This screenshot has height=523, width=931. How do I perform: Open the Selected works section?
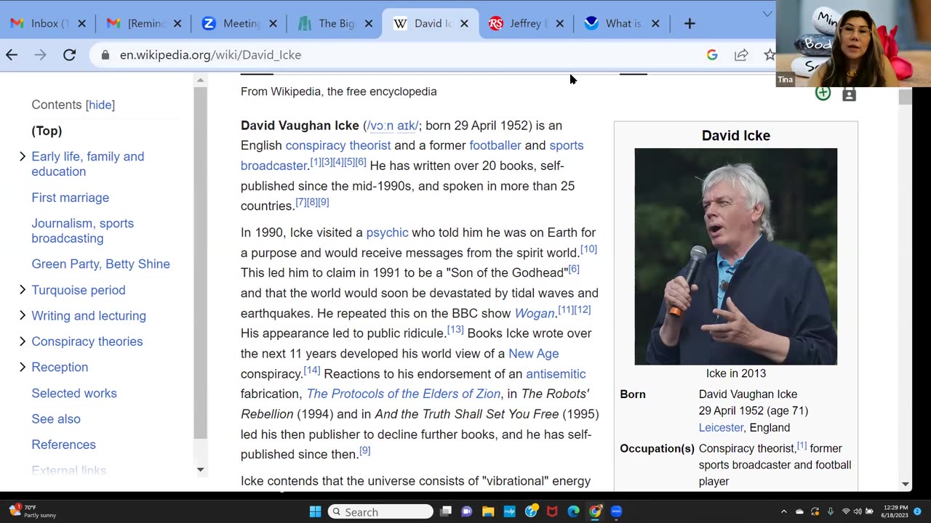(x=74, y=393)
